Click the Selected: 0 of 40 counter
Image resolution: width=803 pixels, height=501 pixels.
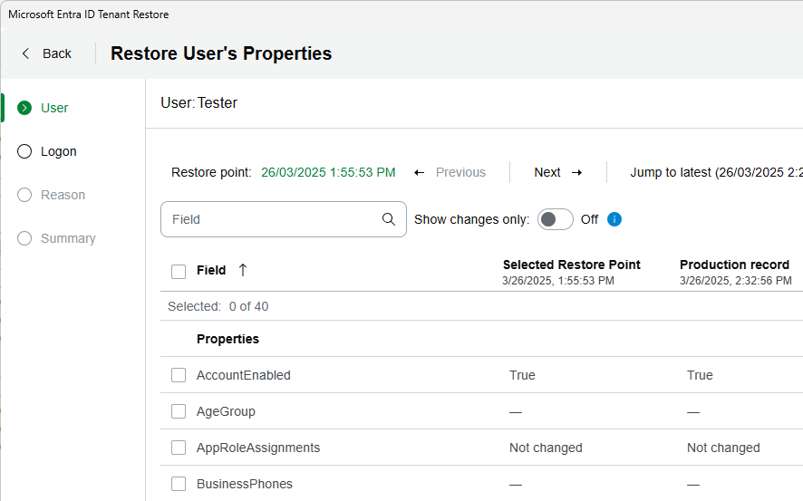click(218, 306)
